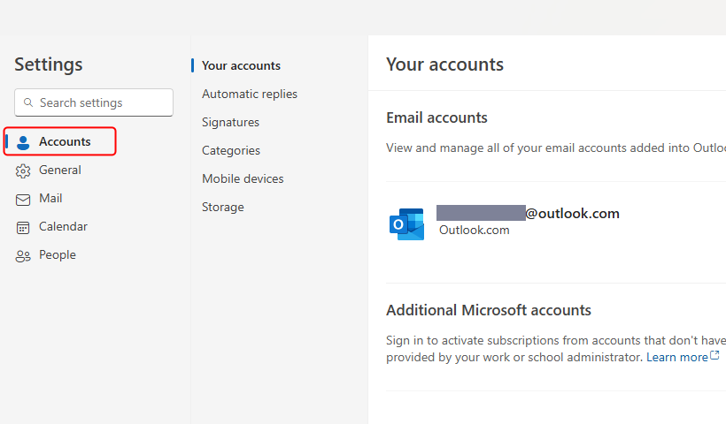This screenshot has height=424, width=726.
Task: Open the General settings category
Action: pos(60,170)
